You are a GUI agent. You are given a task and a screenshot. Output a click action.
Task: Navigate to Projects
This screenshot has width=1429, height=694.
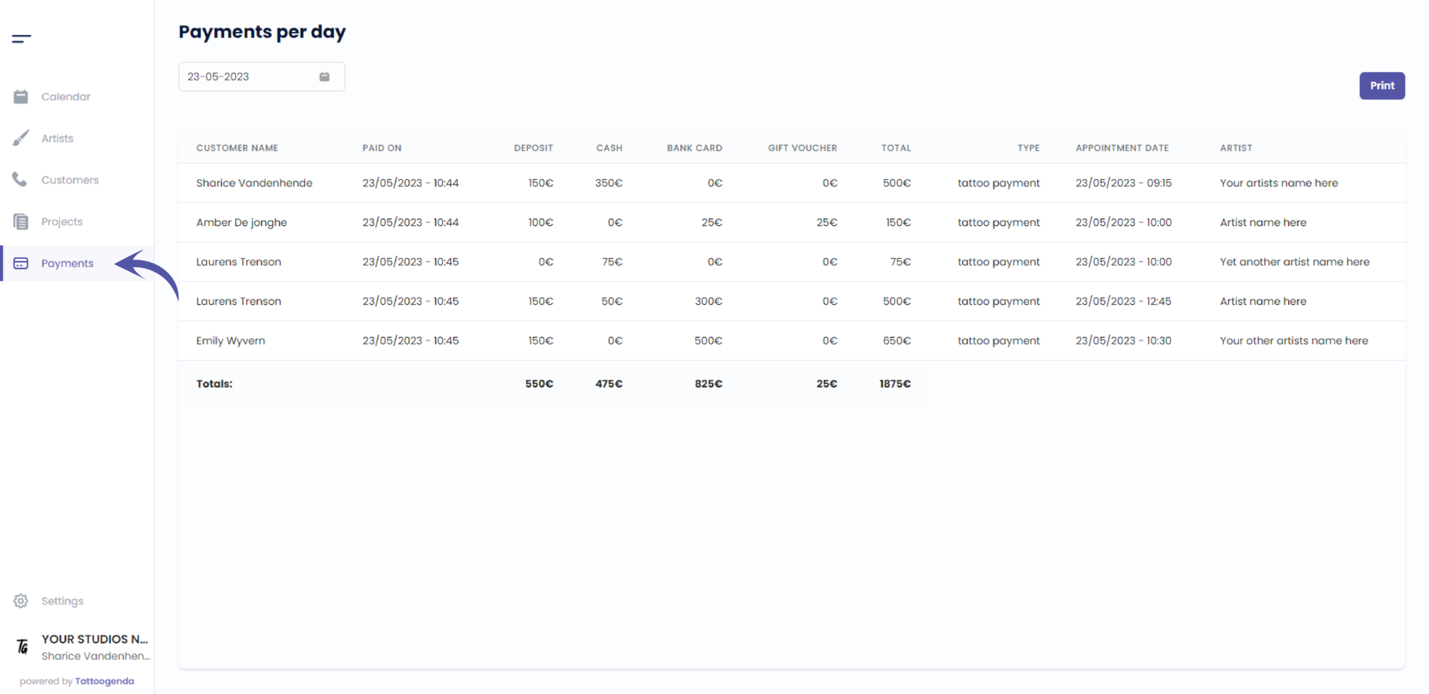(62, 222)
